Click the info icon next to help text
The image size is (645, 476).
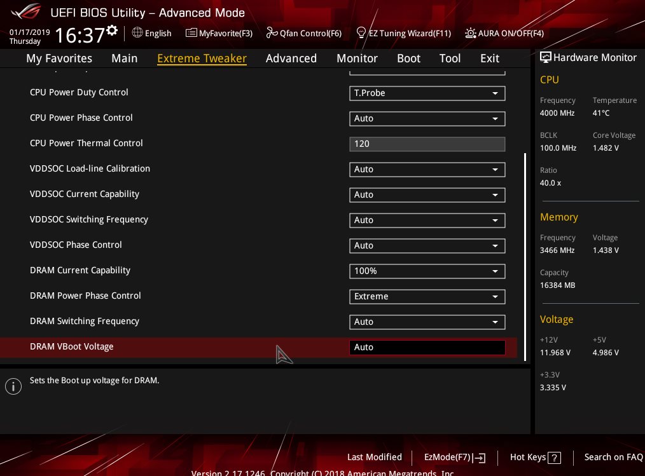tap(13, 386)
